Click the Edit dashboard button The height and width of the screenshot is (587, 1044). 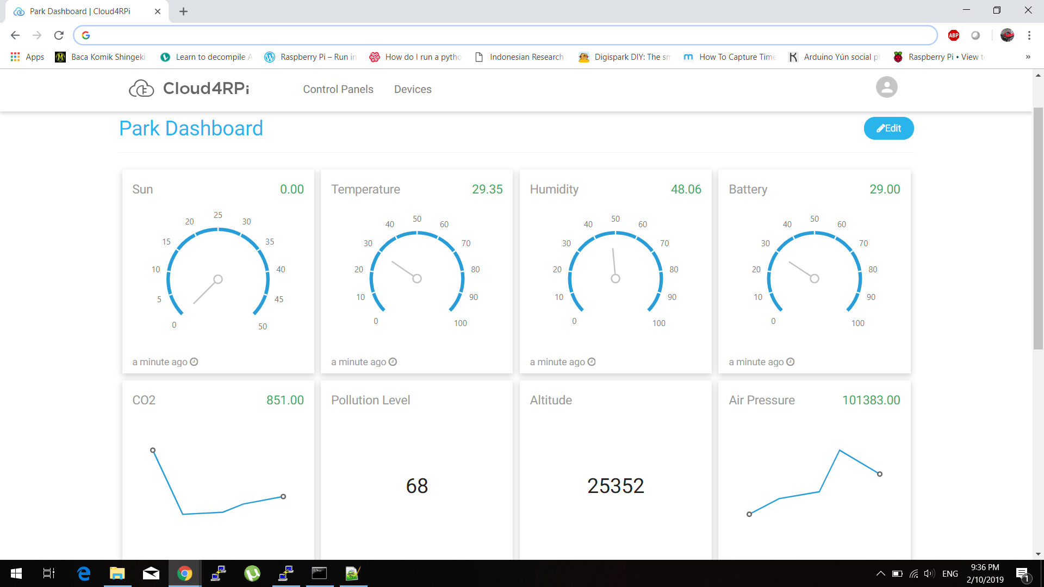pyautogui.click(x=888, y=128)
